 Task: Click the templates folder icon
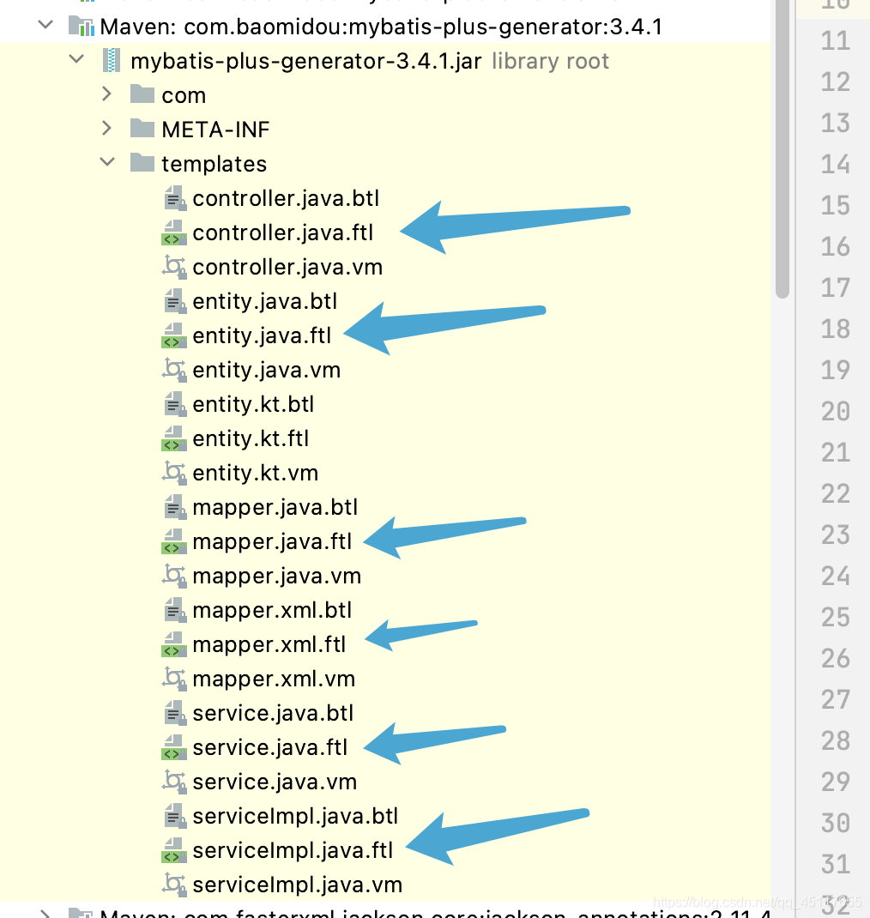coord(142,162)
